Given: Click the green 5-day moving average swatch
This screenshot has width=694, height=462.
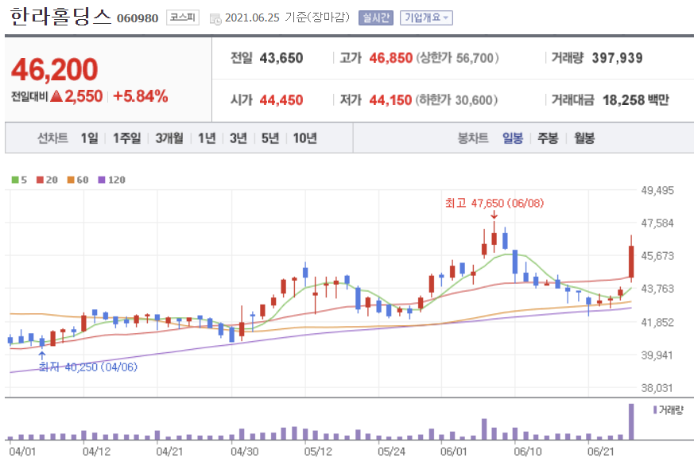Looking at the screenshot, I should [15, 180].
